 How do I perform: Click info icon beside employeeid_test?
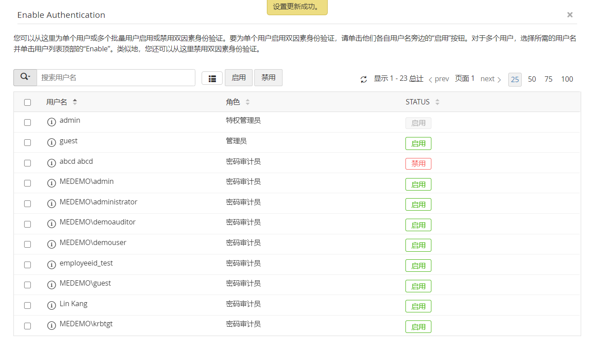[51, 265]
